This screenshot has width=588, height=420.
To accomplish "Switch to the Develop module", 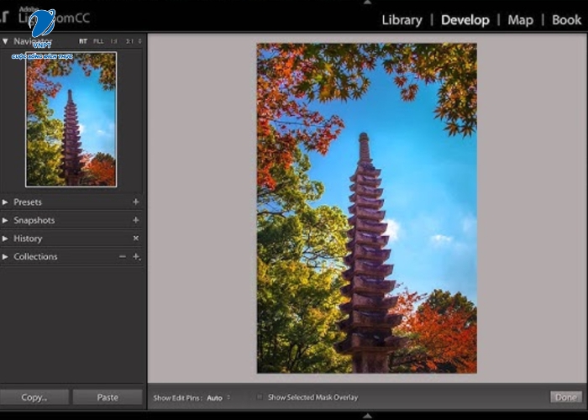I will click(x=465, y=20).
